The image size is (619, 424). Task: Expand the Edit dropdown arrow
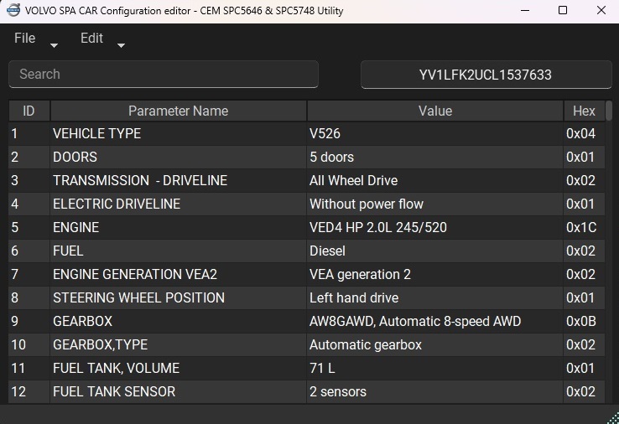121,45
